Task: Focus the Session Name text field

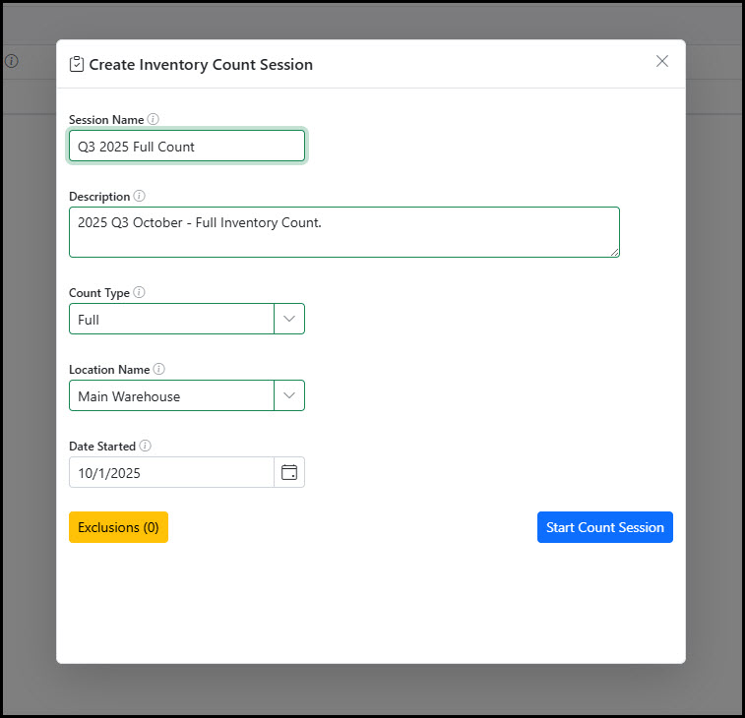Action: (x=187, y=147)
